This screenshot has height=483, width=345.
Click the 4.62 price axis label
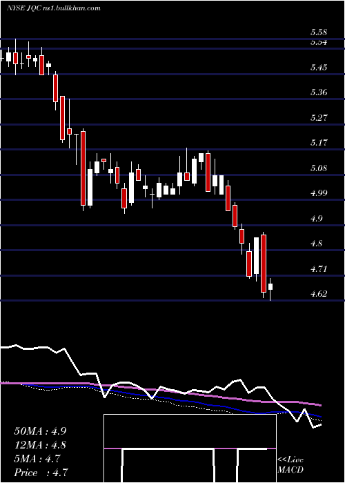319,293
